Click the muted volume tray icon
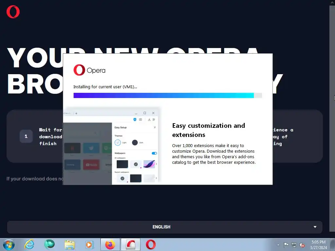This screenshot has height=251, width=335. point(302,245)
